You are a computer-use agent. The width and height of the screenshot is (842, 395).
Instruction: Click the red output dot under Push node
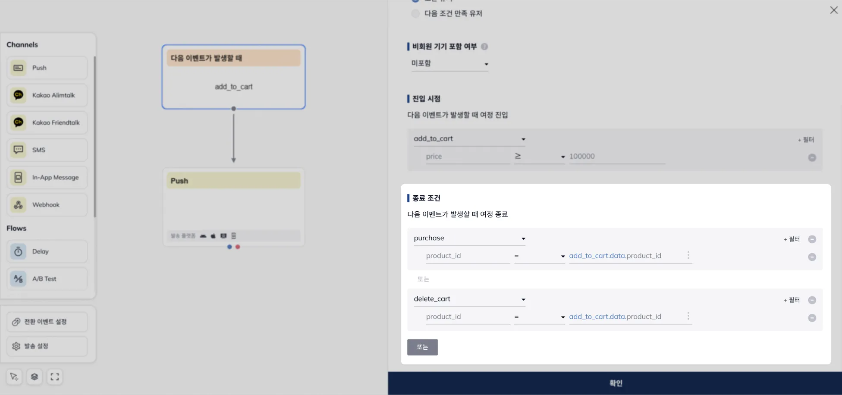click(x=238, y=247)
